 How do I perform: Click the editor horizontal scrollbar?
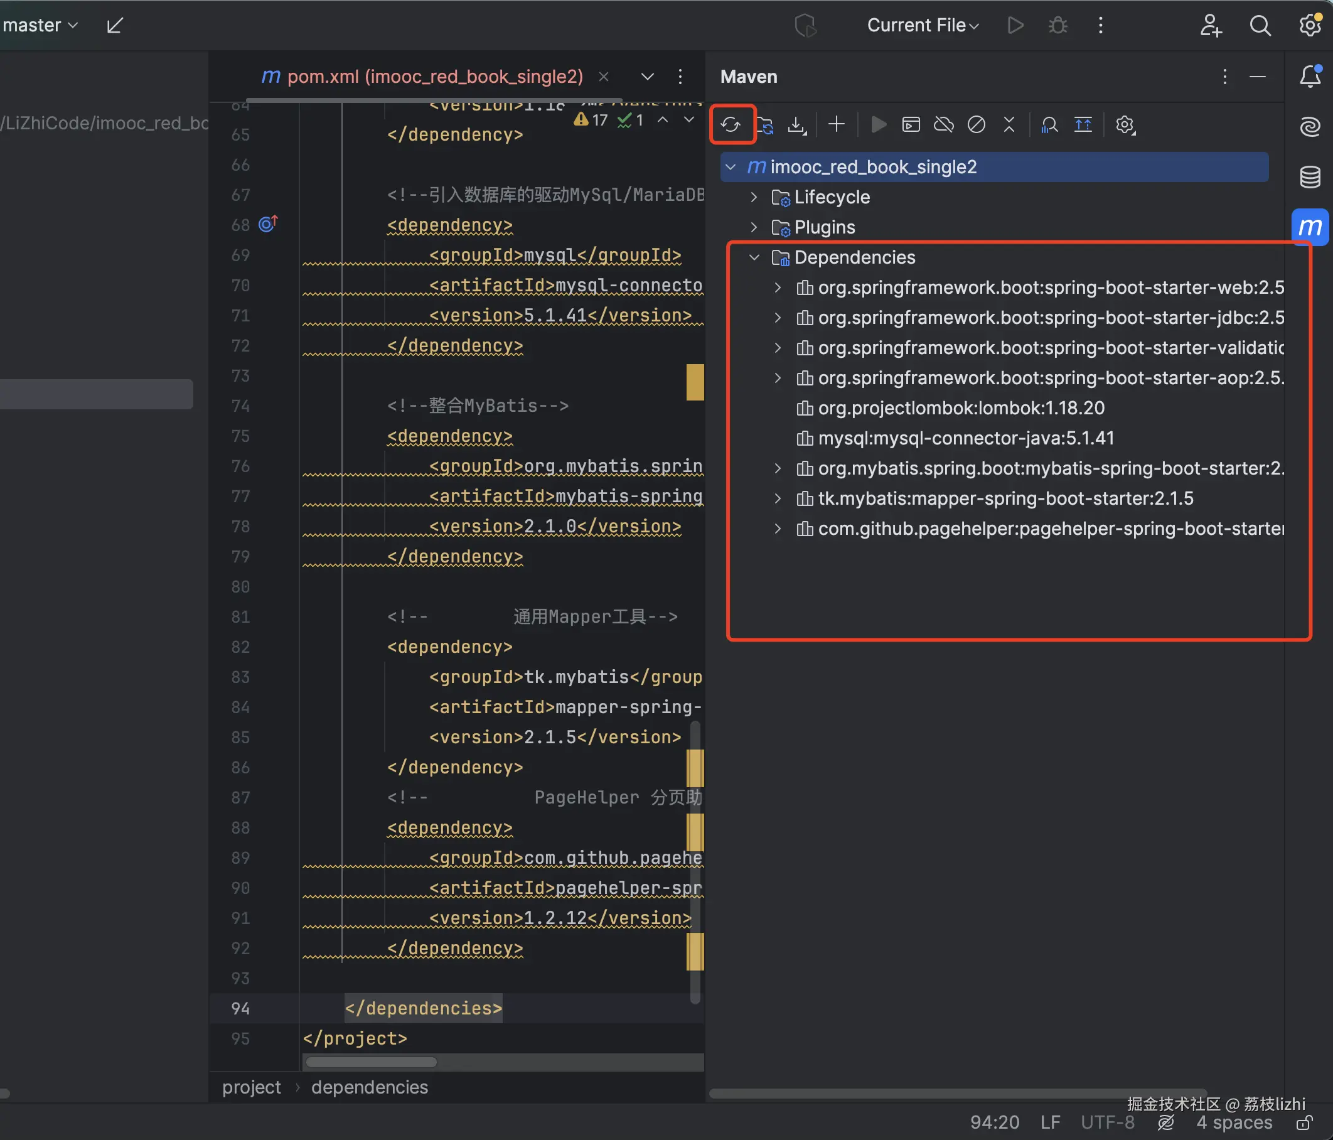(x=371, y=1062)
